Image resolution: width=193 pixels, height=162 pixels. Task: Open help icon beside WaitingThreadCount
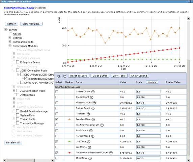point(102,125)
